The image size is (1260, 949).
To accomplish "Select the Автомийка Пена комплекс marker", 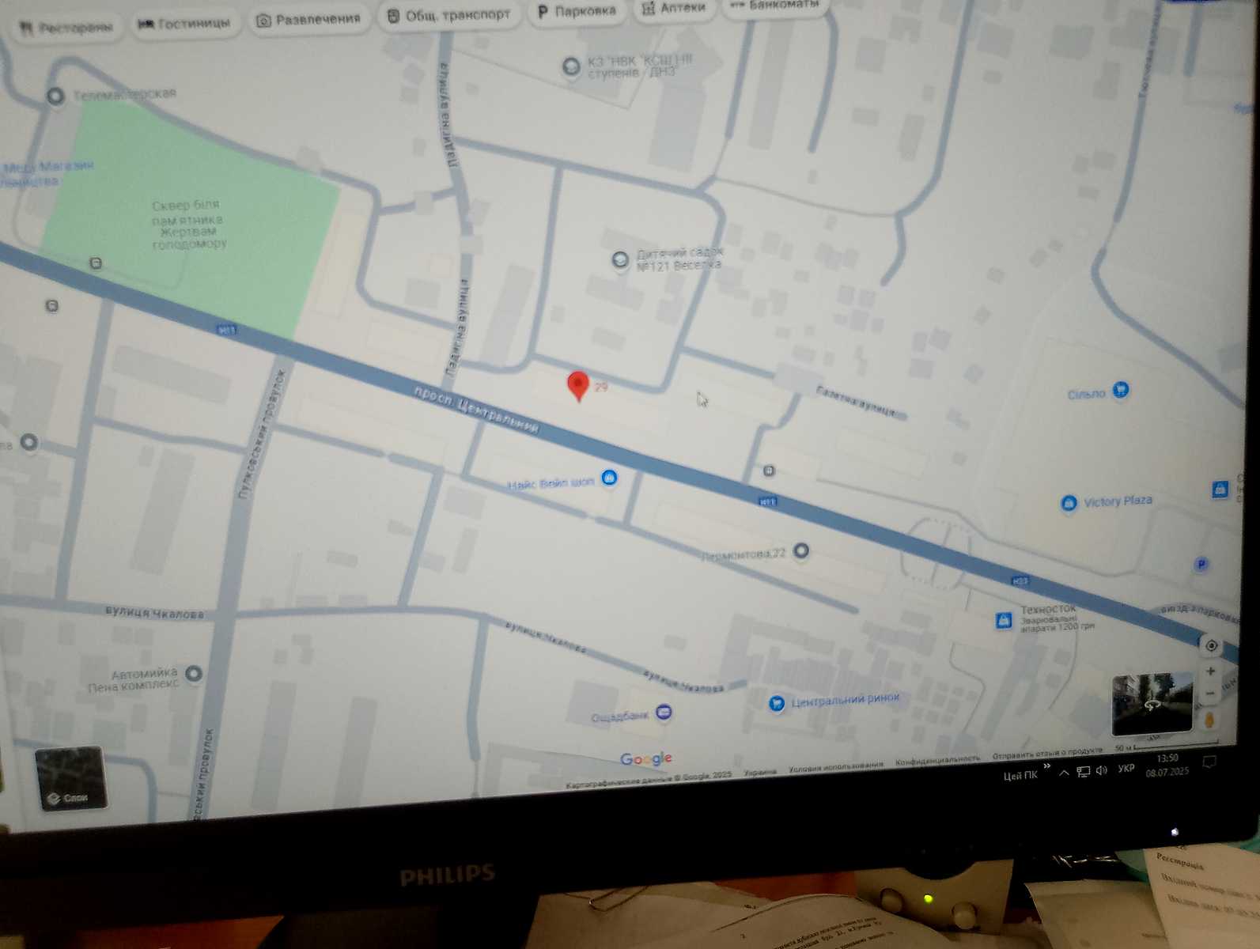I will pyautogui.click(x=194, y=673).
